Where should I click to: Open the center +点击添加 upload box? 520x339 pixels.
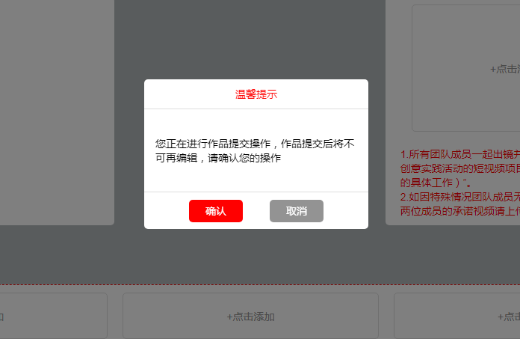[x=250, y=316]
